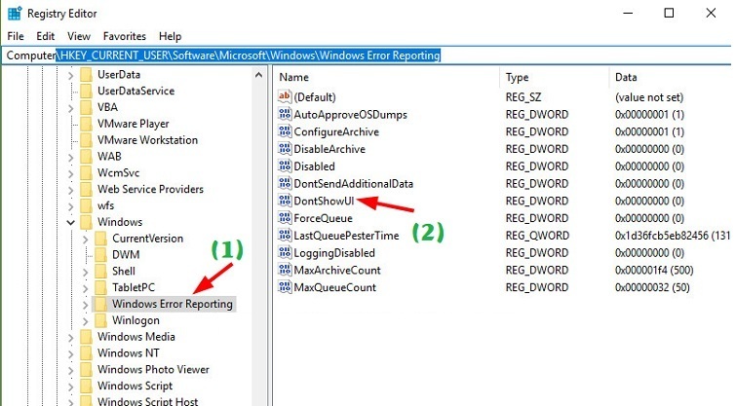This screenshot has width=736, height=406.
Task: Click the VMware Workstation folder icon
Action: coord(86,140)
